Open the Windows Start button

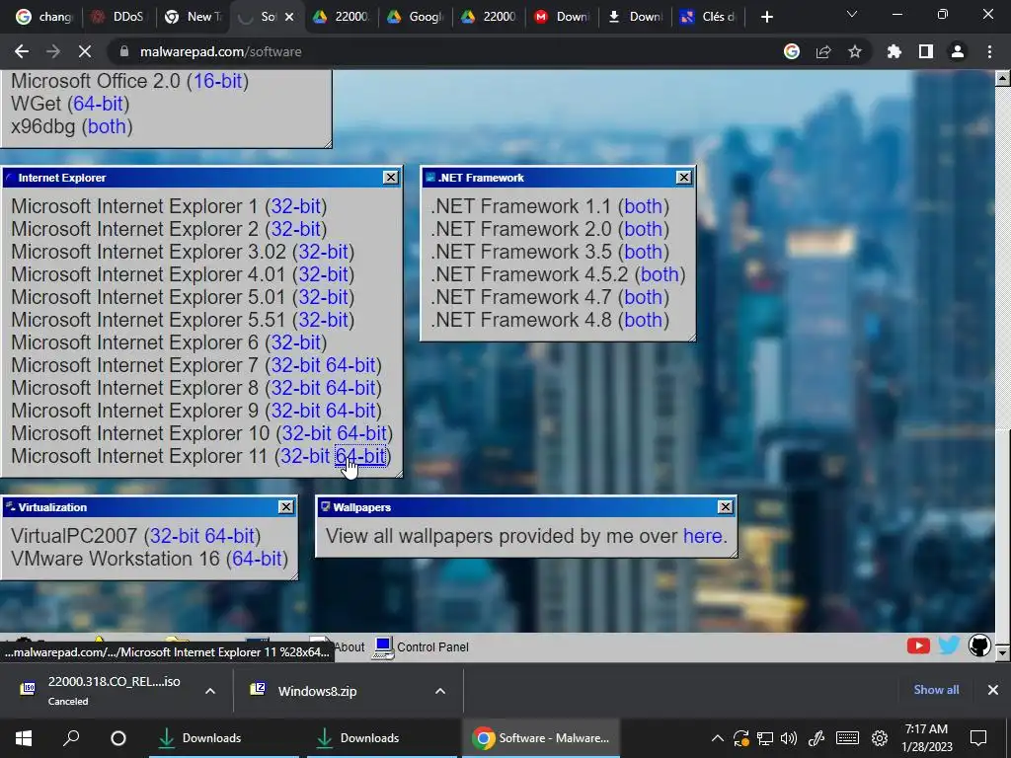pos(24,738)
